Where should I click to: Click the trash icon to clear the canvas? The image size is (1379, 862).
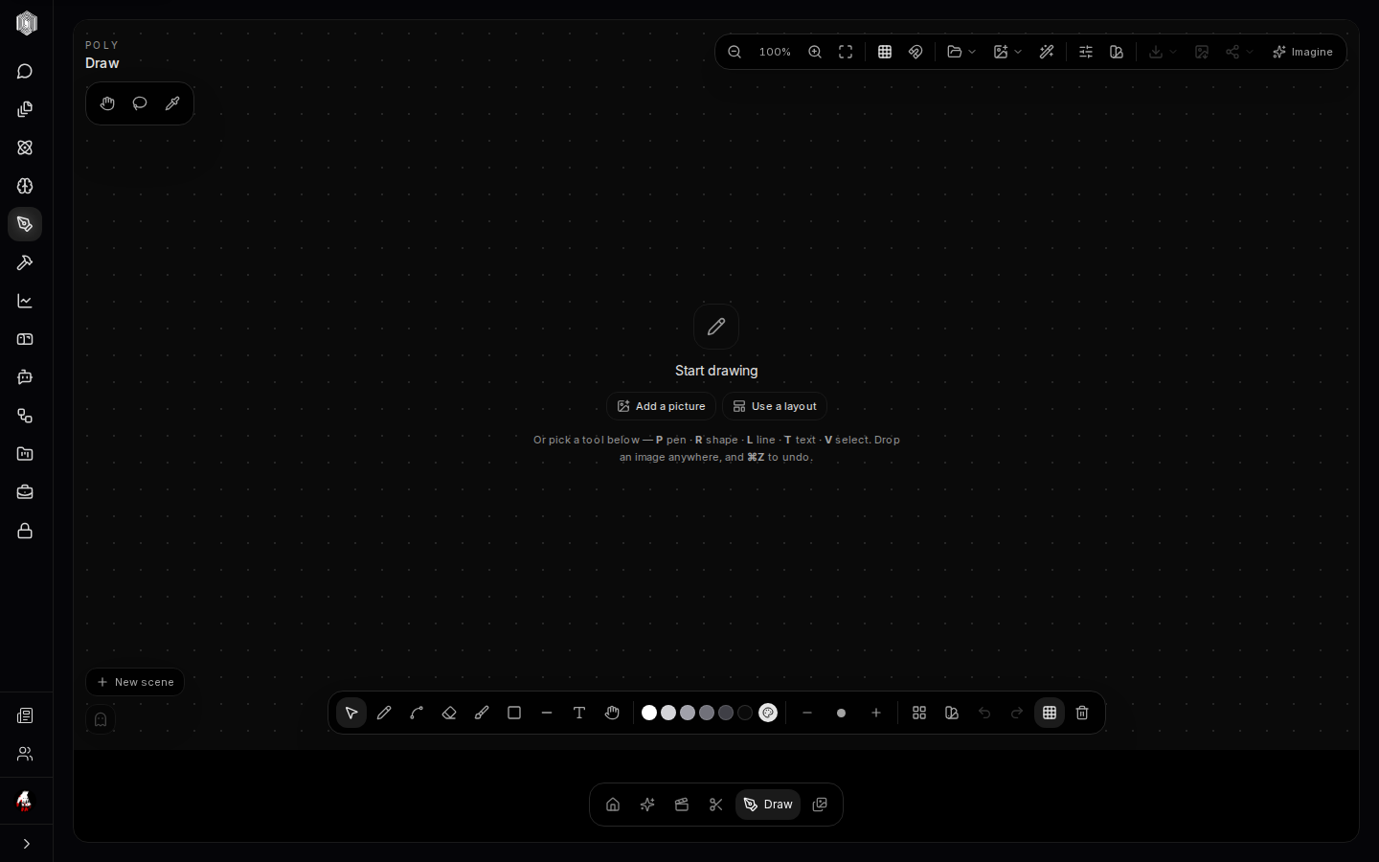pos(1082,713)
